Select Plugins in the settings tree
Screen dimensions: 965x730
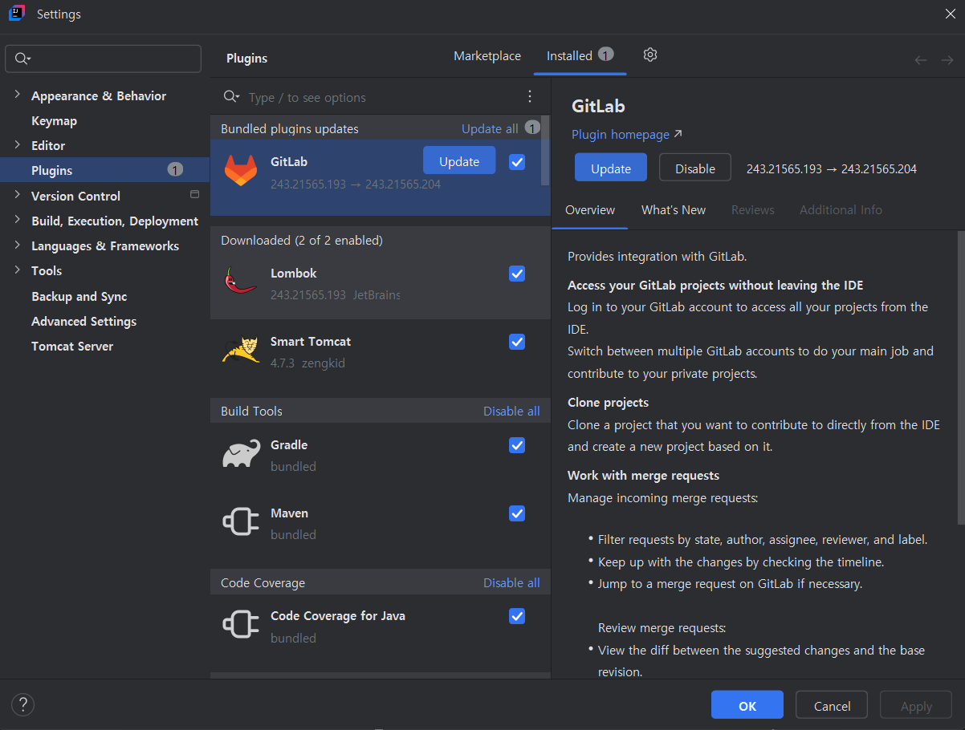tap(104, 170)
